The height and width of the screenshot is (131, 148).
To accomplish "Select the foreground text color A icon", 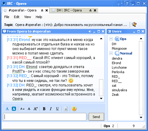I will tap(7, 109).
